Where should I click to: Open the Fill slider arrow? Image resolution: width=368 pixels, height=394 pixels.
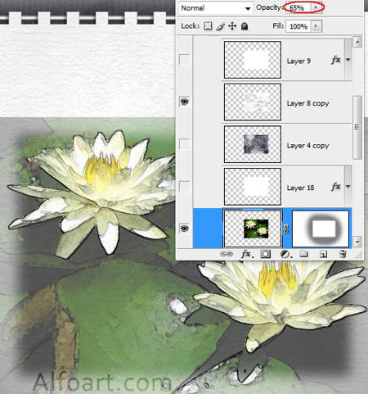[x=316, y=26]
